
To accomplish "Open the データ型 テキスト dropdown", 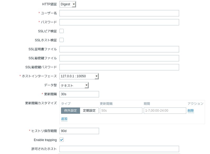I will [x=74, y=85].
